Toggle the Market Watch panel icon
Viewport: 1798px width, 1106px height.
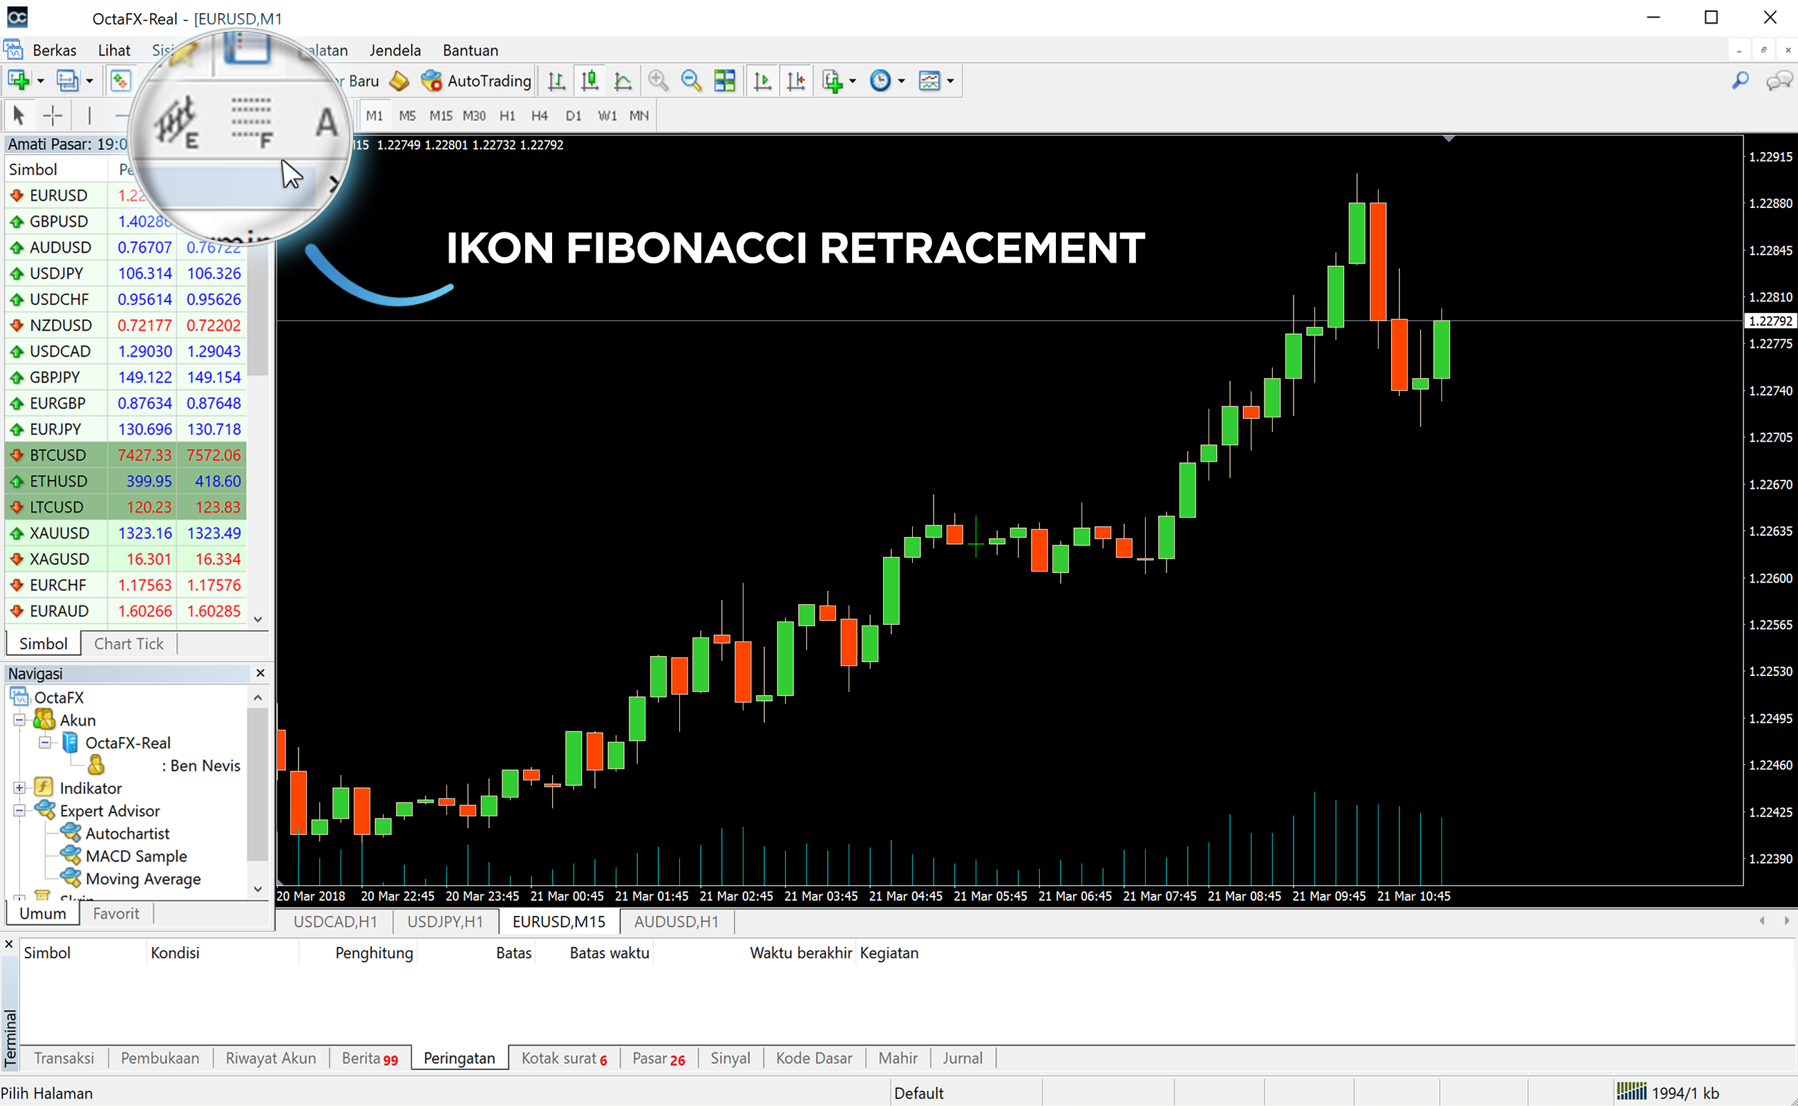click(x=120, y=80)
